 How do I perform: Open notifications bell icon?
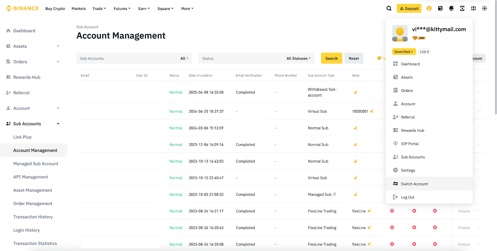tap(451, 8)
